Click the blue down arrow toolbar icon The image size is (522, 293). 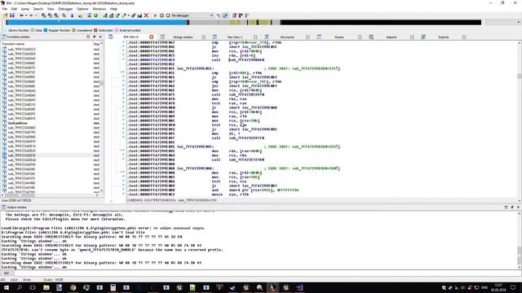pos(72,15)
